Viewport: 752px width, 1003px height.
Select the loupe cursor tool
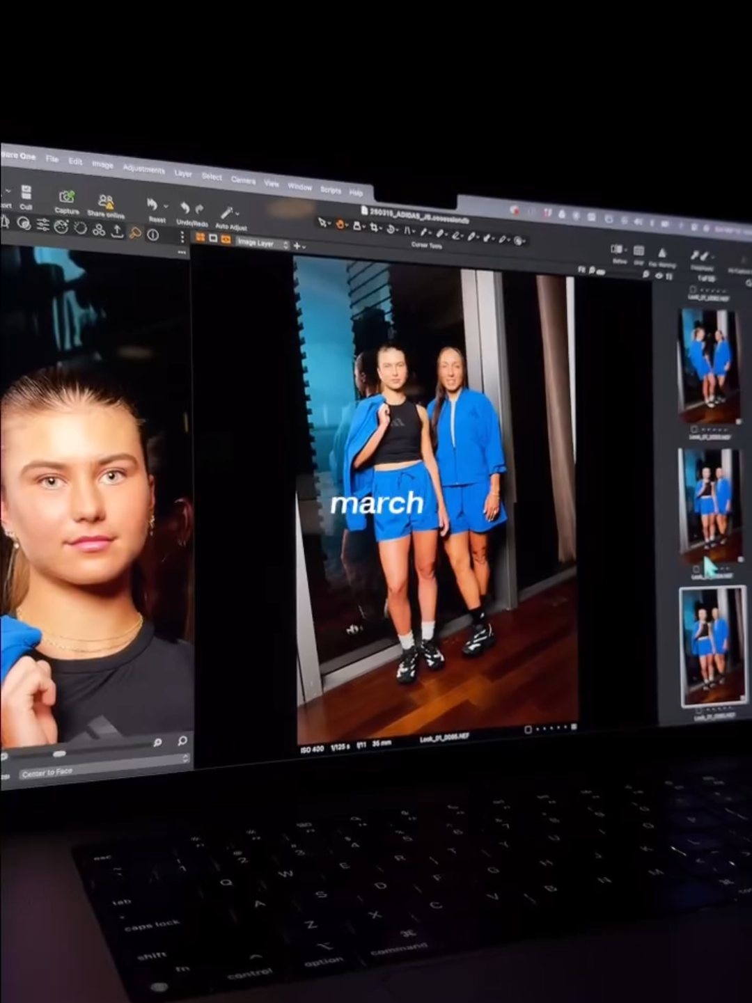(x=358, y=226)
